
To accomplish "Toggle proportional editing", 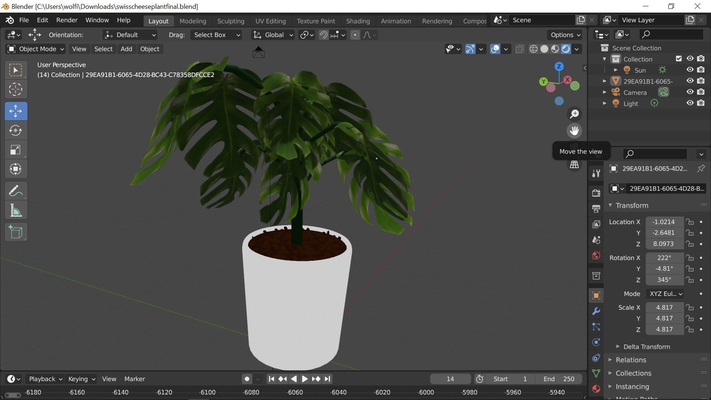I will coord(355,35).
